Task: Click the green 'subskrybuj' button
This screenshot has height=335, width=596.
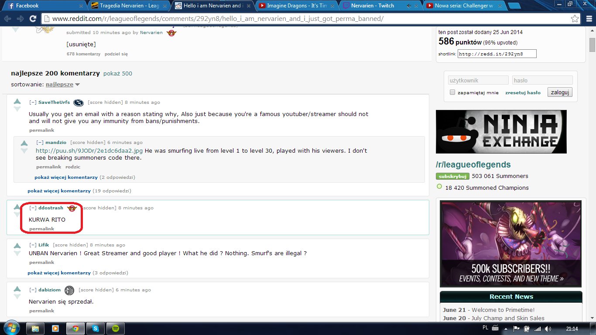Action: coord(452,176)
